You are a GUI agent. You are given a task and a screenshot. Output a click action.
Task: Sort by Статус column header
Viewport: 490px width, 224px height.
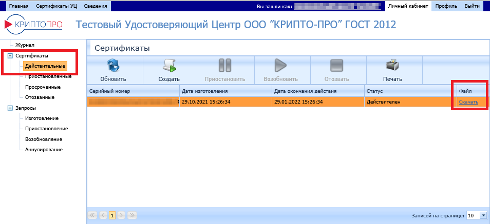click(410, 91)
